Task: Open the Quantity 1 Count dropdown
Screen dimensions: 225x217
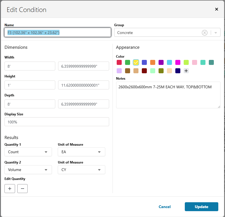Action: tap(28, 152)
